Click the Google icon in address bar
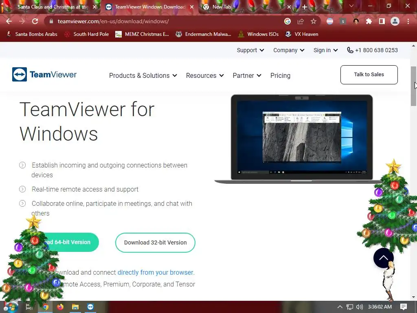This screenshot has width=417, height=313. coord(287,21)
